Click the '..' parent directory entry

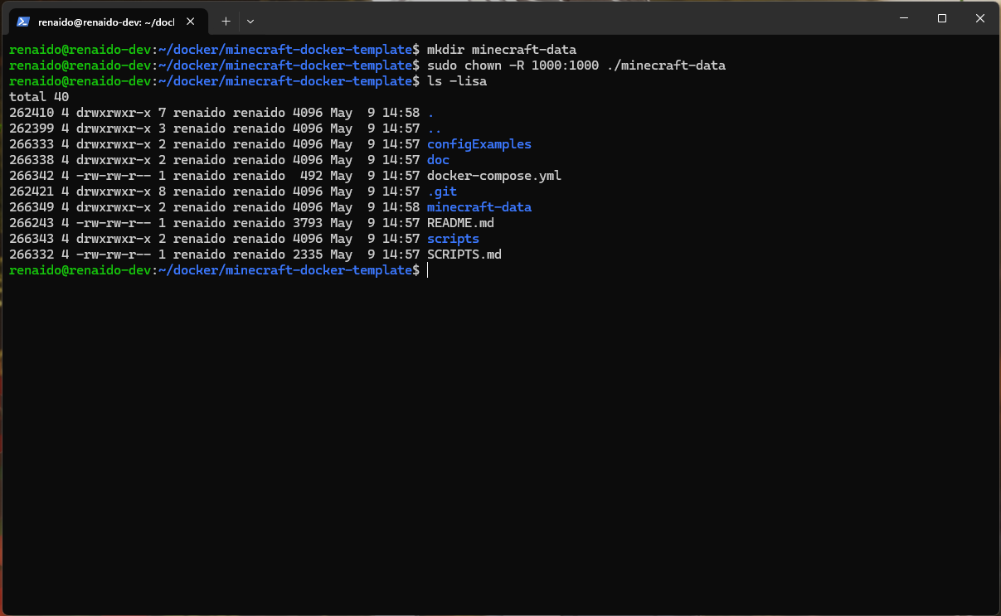pyautogui.click(x=435, y=129)
